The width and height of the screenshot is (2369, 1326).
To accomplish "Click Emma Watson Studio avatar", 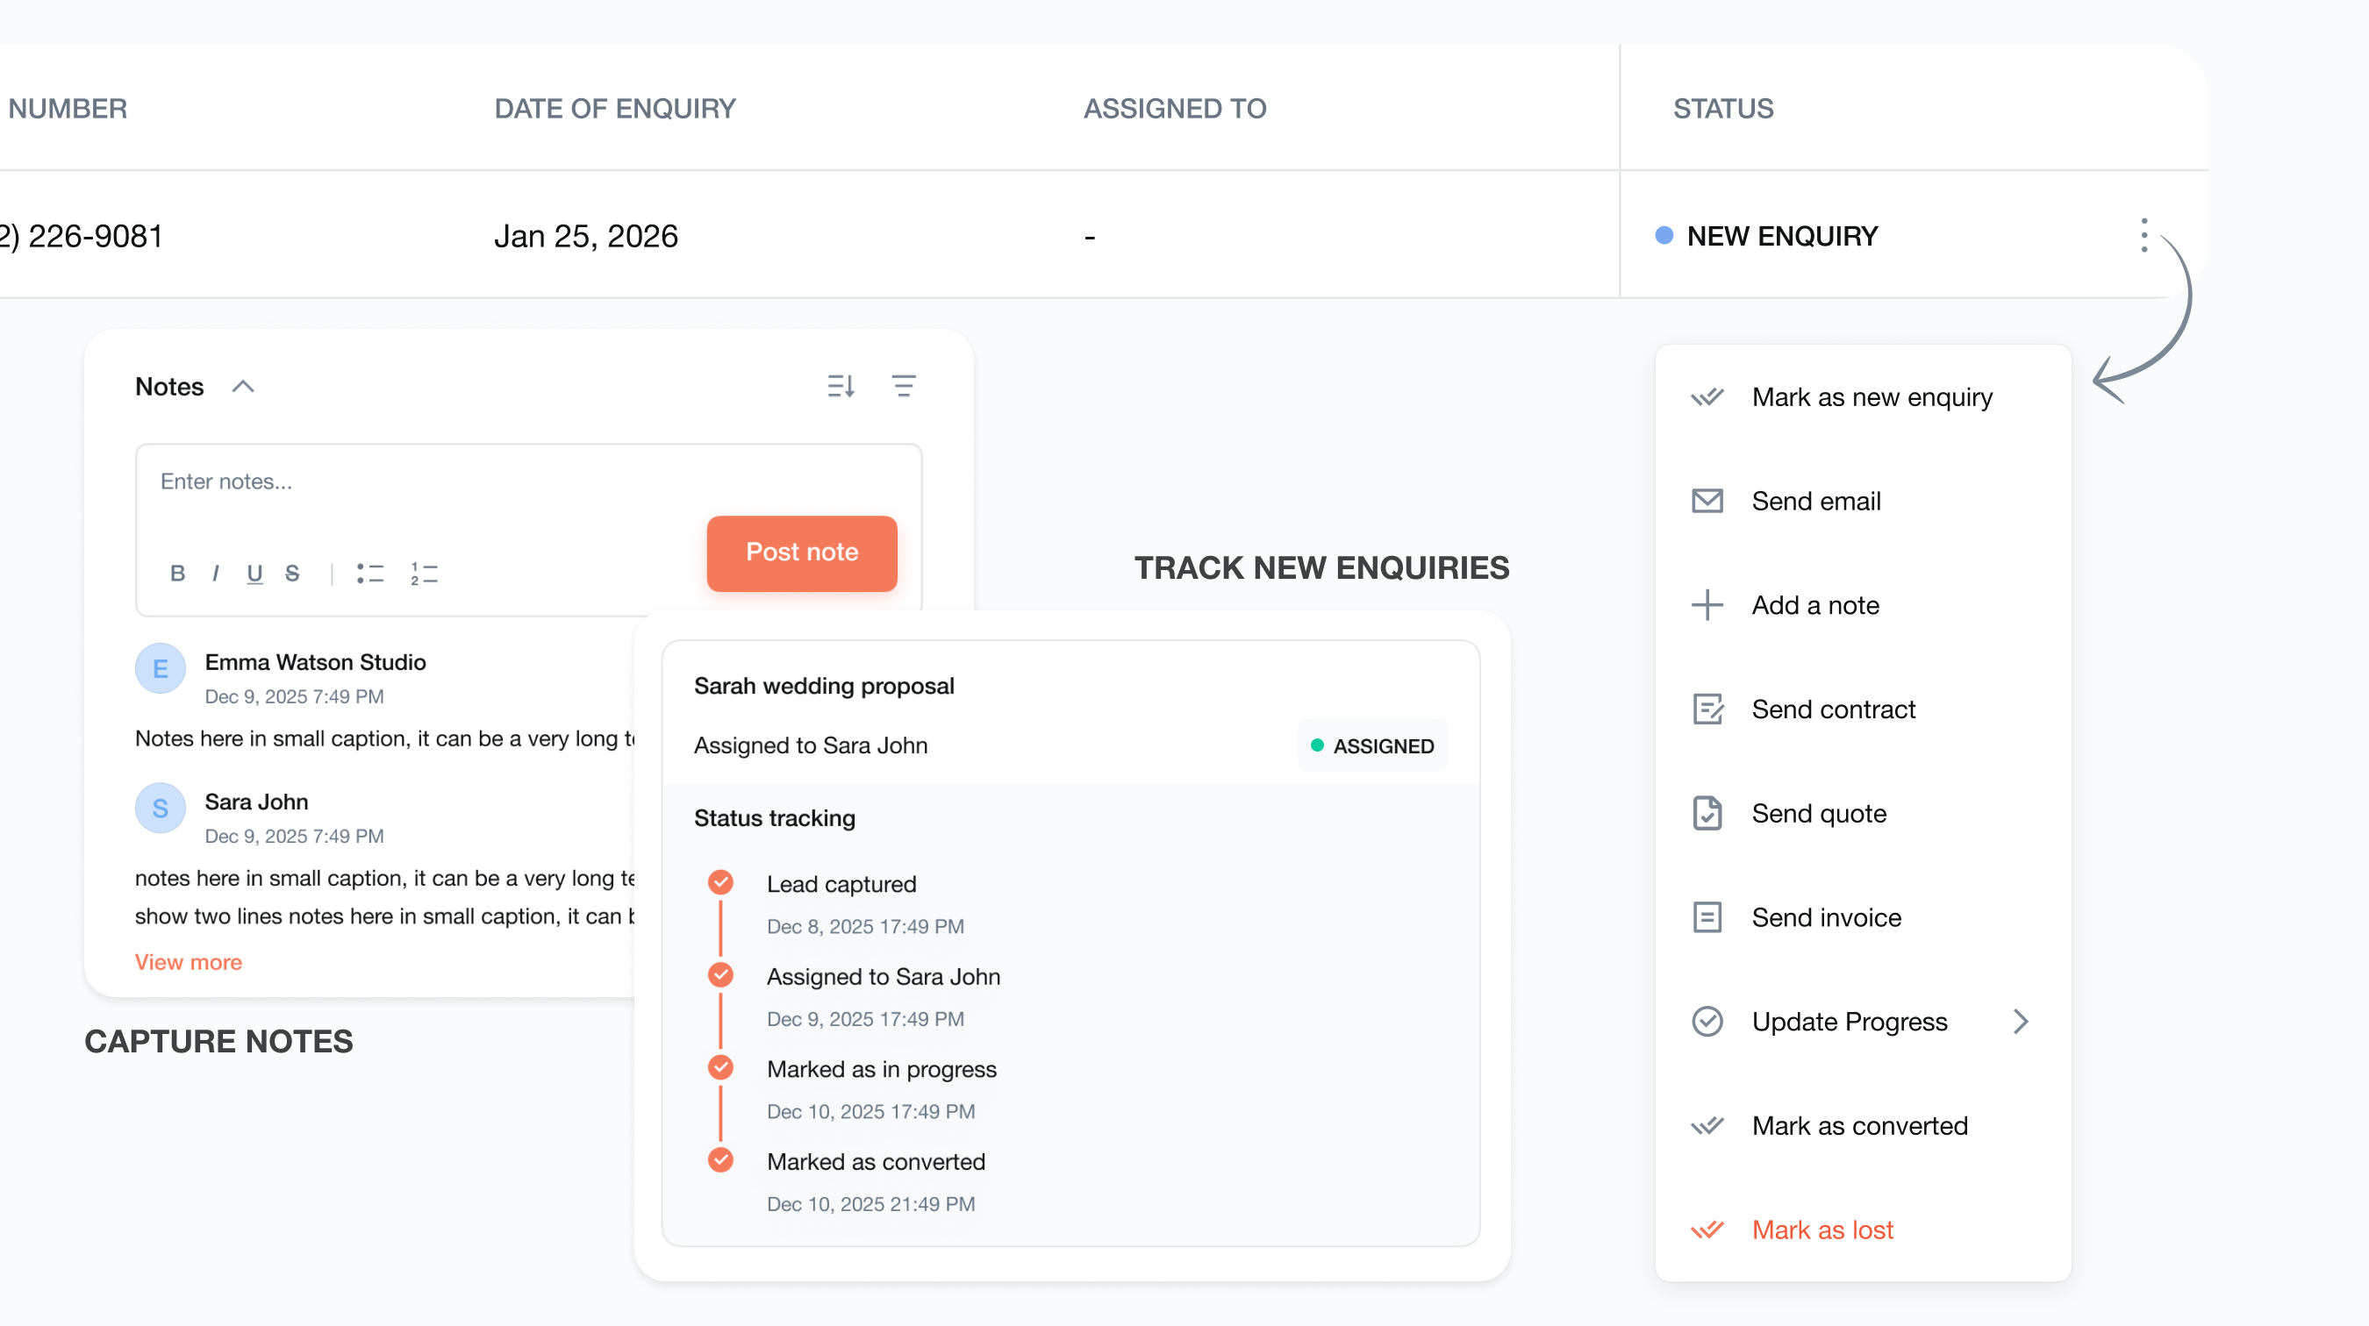I will 160,669.
